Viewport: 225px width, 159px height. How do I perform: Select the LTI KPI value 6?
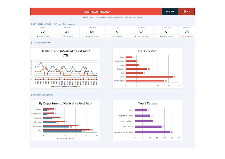[x=117, y=32]
